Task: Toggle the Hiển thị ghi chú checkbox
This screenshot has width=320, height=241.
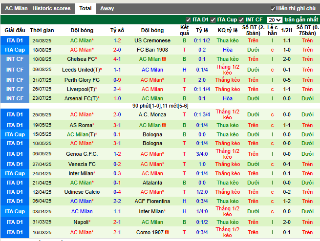Action: click(x=273, y=9)
